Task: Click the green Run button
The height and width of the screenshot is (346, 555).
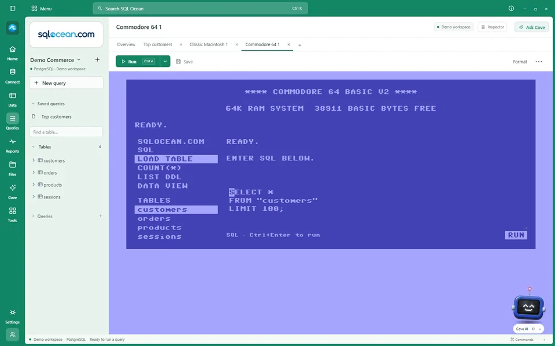Action: [x=138, y=62]
